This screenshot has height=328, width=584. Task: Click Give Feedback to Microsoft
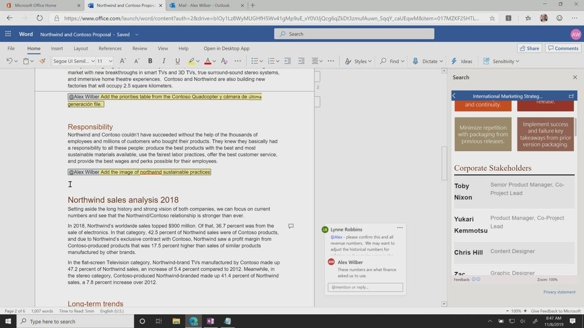(x=556, y=311)
